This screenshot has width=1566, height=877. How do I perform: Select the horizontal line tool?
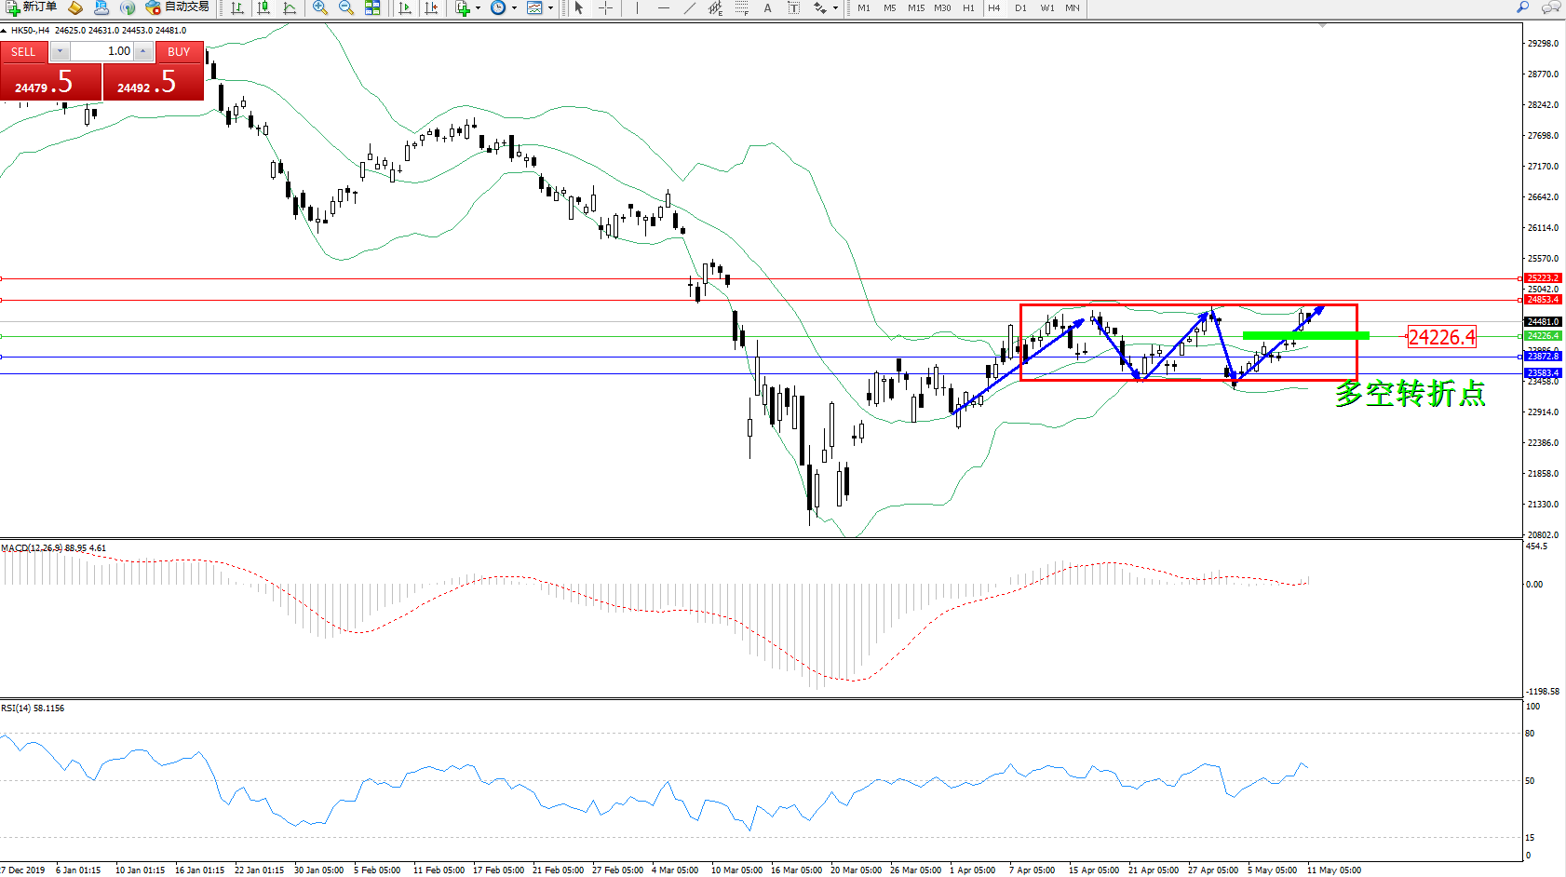point(663,8)
